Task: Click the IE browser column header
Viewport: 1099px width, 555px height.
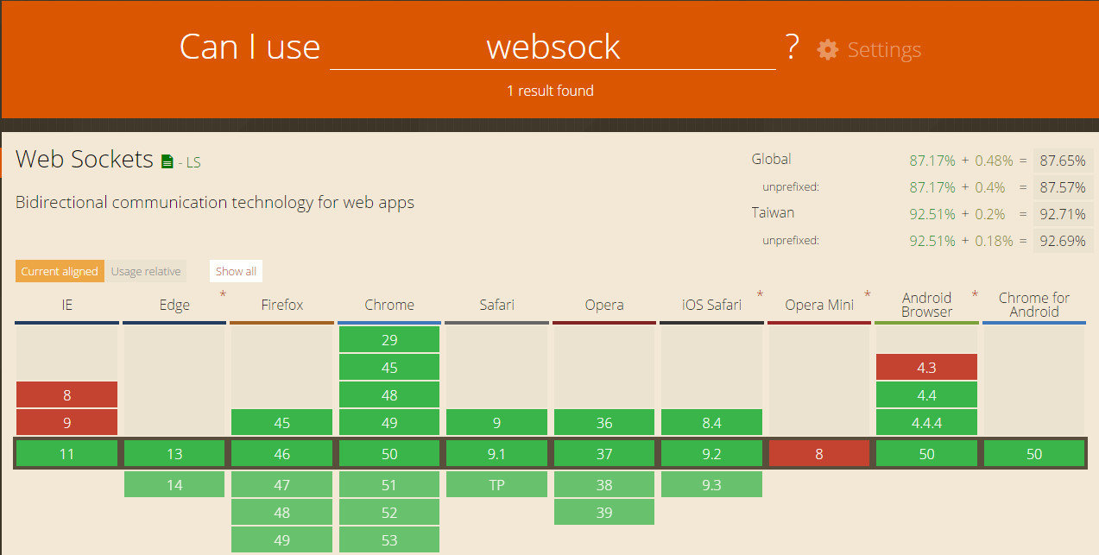Action: [x=67, y=305]
